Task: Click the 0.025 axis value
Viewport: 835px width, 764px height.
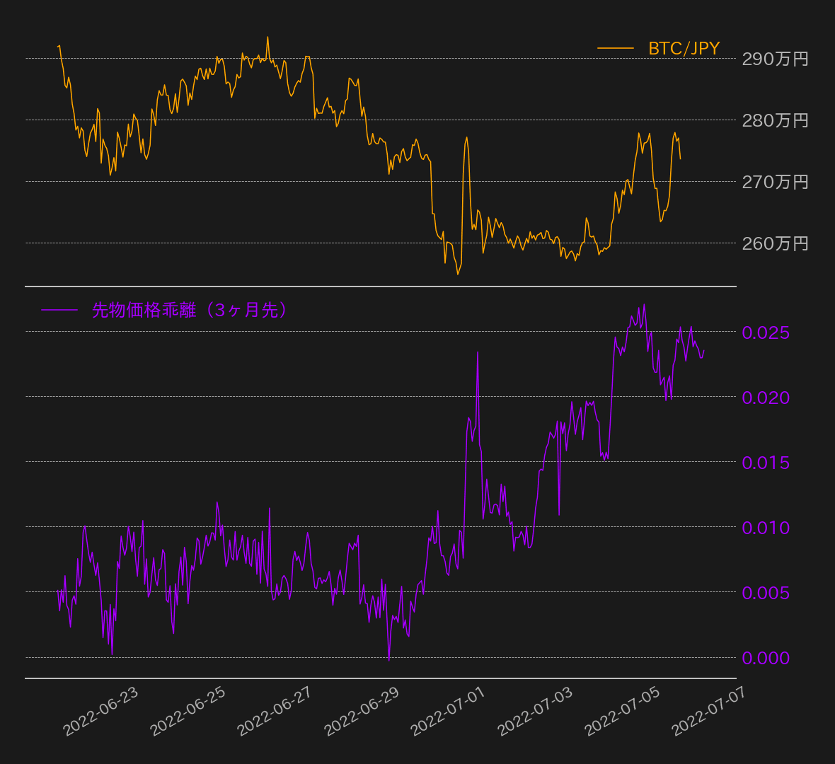Action: pos(766,332)
